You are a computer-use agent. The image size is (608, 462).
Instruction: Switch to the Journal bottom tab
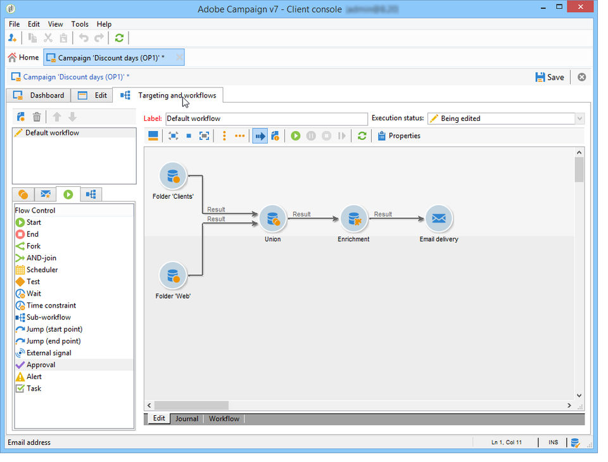[186, 419]
